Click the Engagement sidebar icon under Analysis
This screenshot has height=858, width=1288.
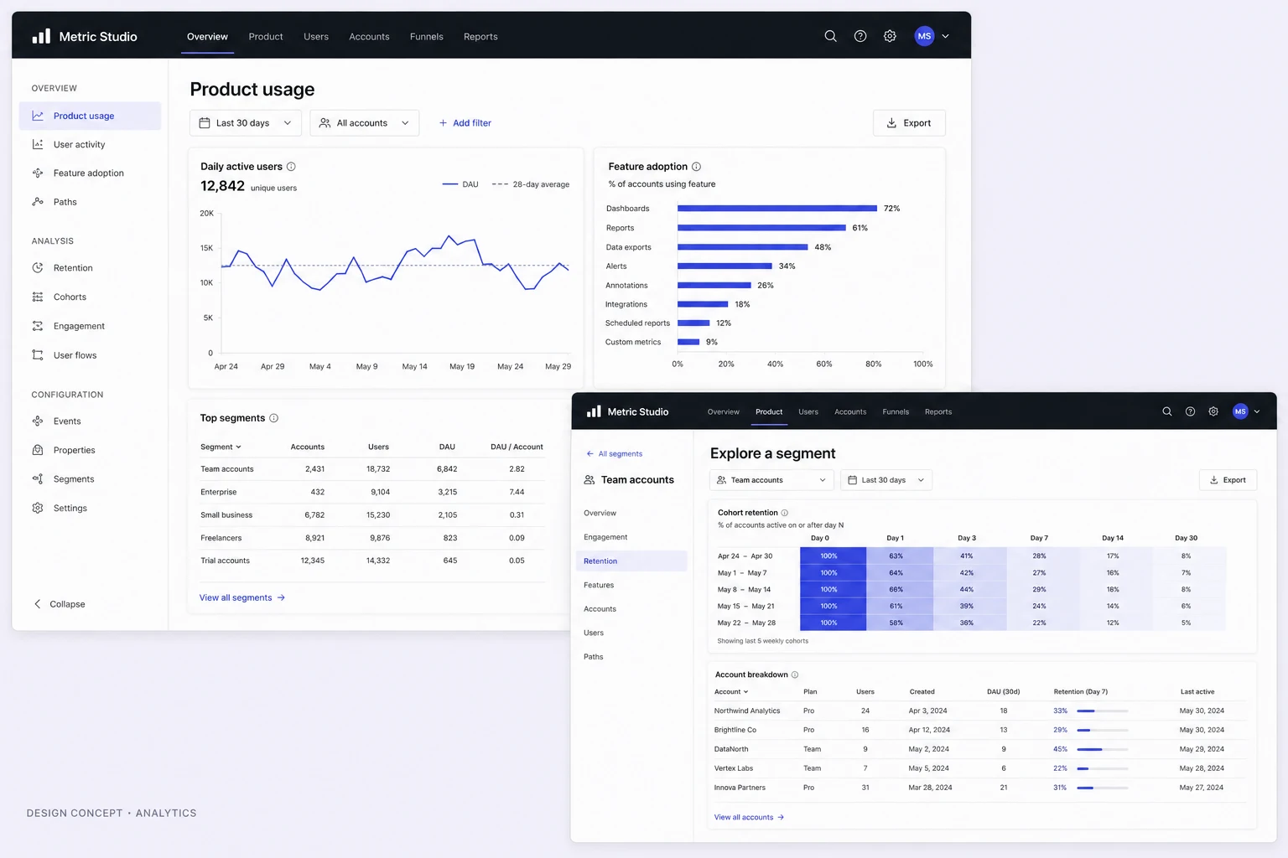[x=38, y=326]
